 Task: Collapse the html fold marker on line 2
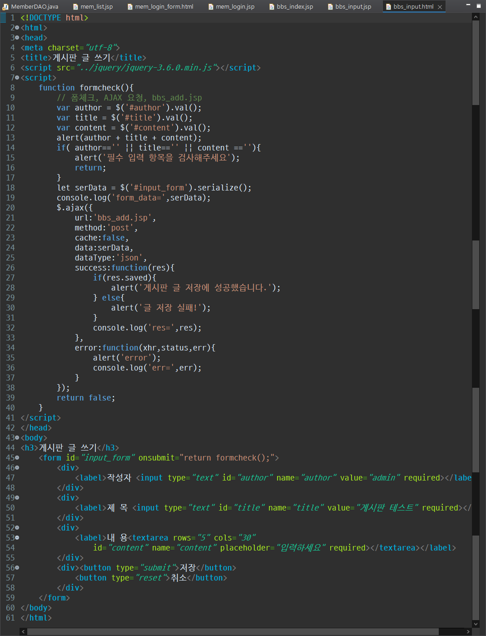17,28
